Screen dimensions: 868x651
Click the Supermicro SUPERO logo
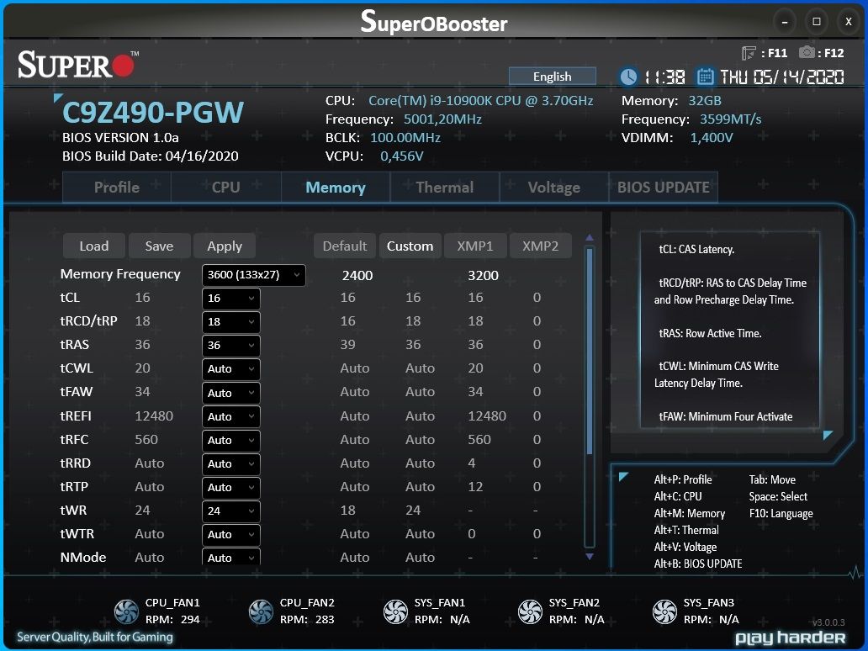[x=77, y=64]
